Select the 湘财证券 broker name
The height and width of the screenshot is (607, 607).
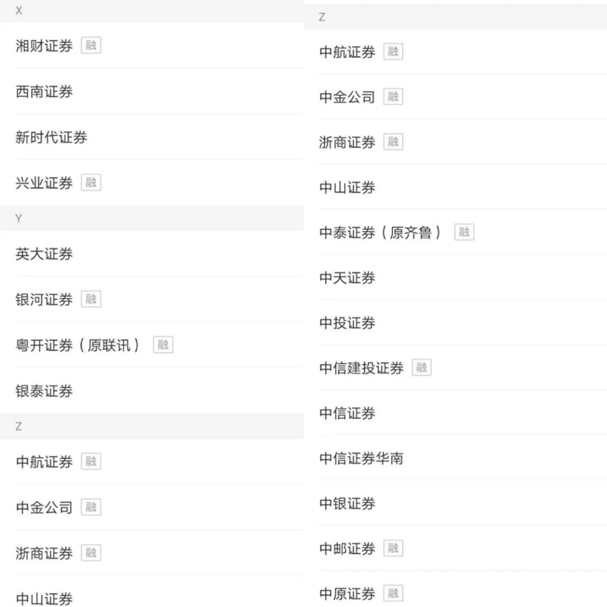(x=44, y=46)
